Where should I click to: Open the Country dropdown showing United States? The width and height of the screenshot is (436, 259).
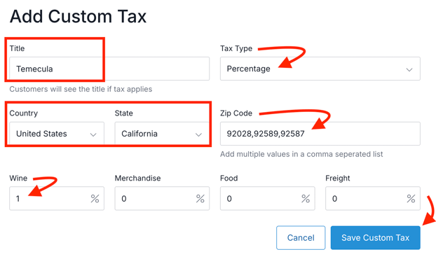[x=57, y=134]
